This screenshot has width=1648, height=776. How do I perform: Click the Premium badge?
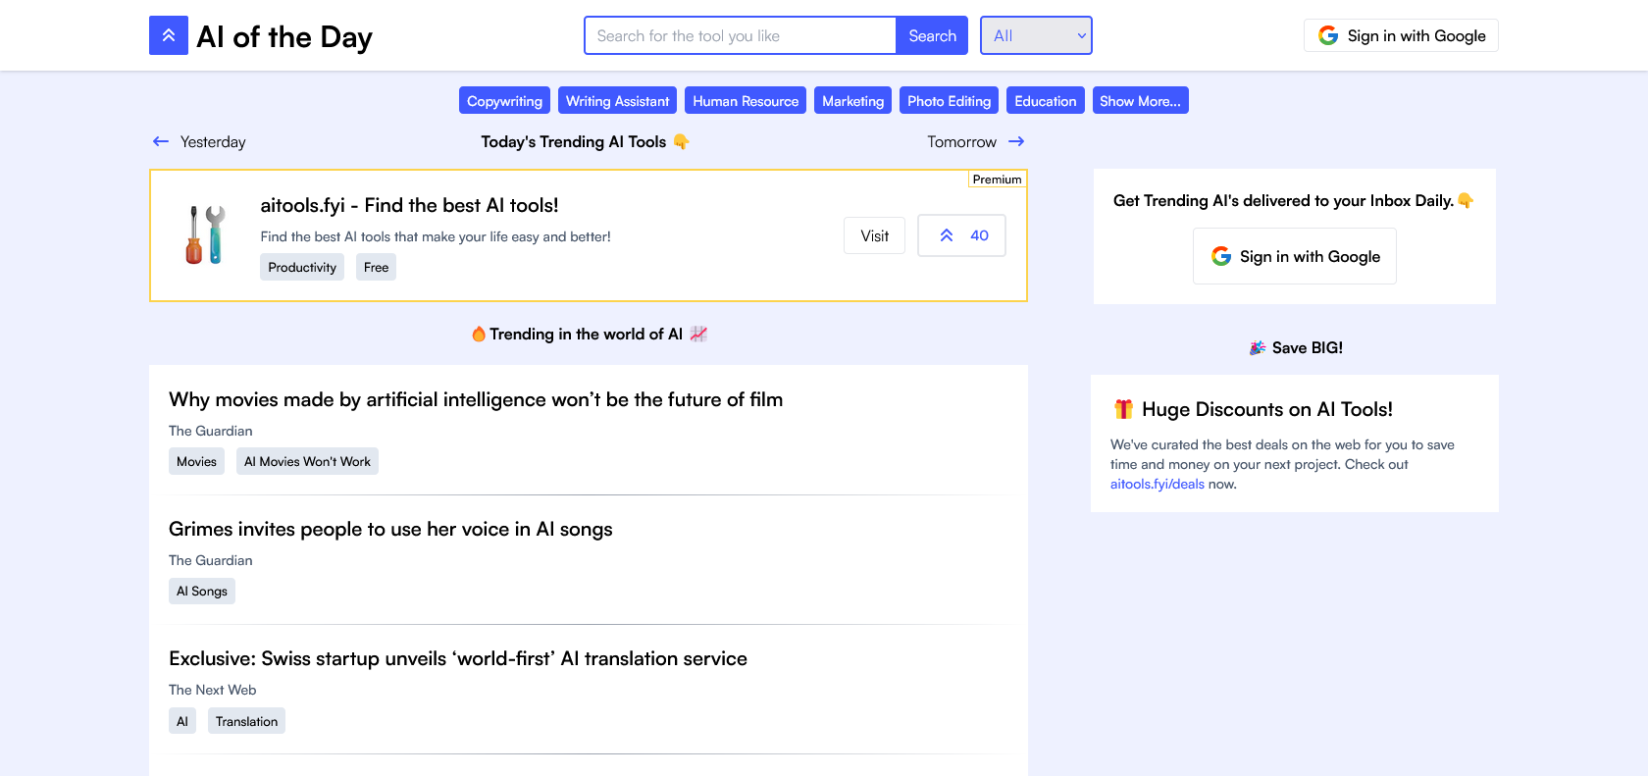997,180
